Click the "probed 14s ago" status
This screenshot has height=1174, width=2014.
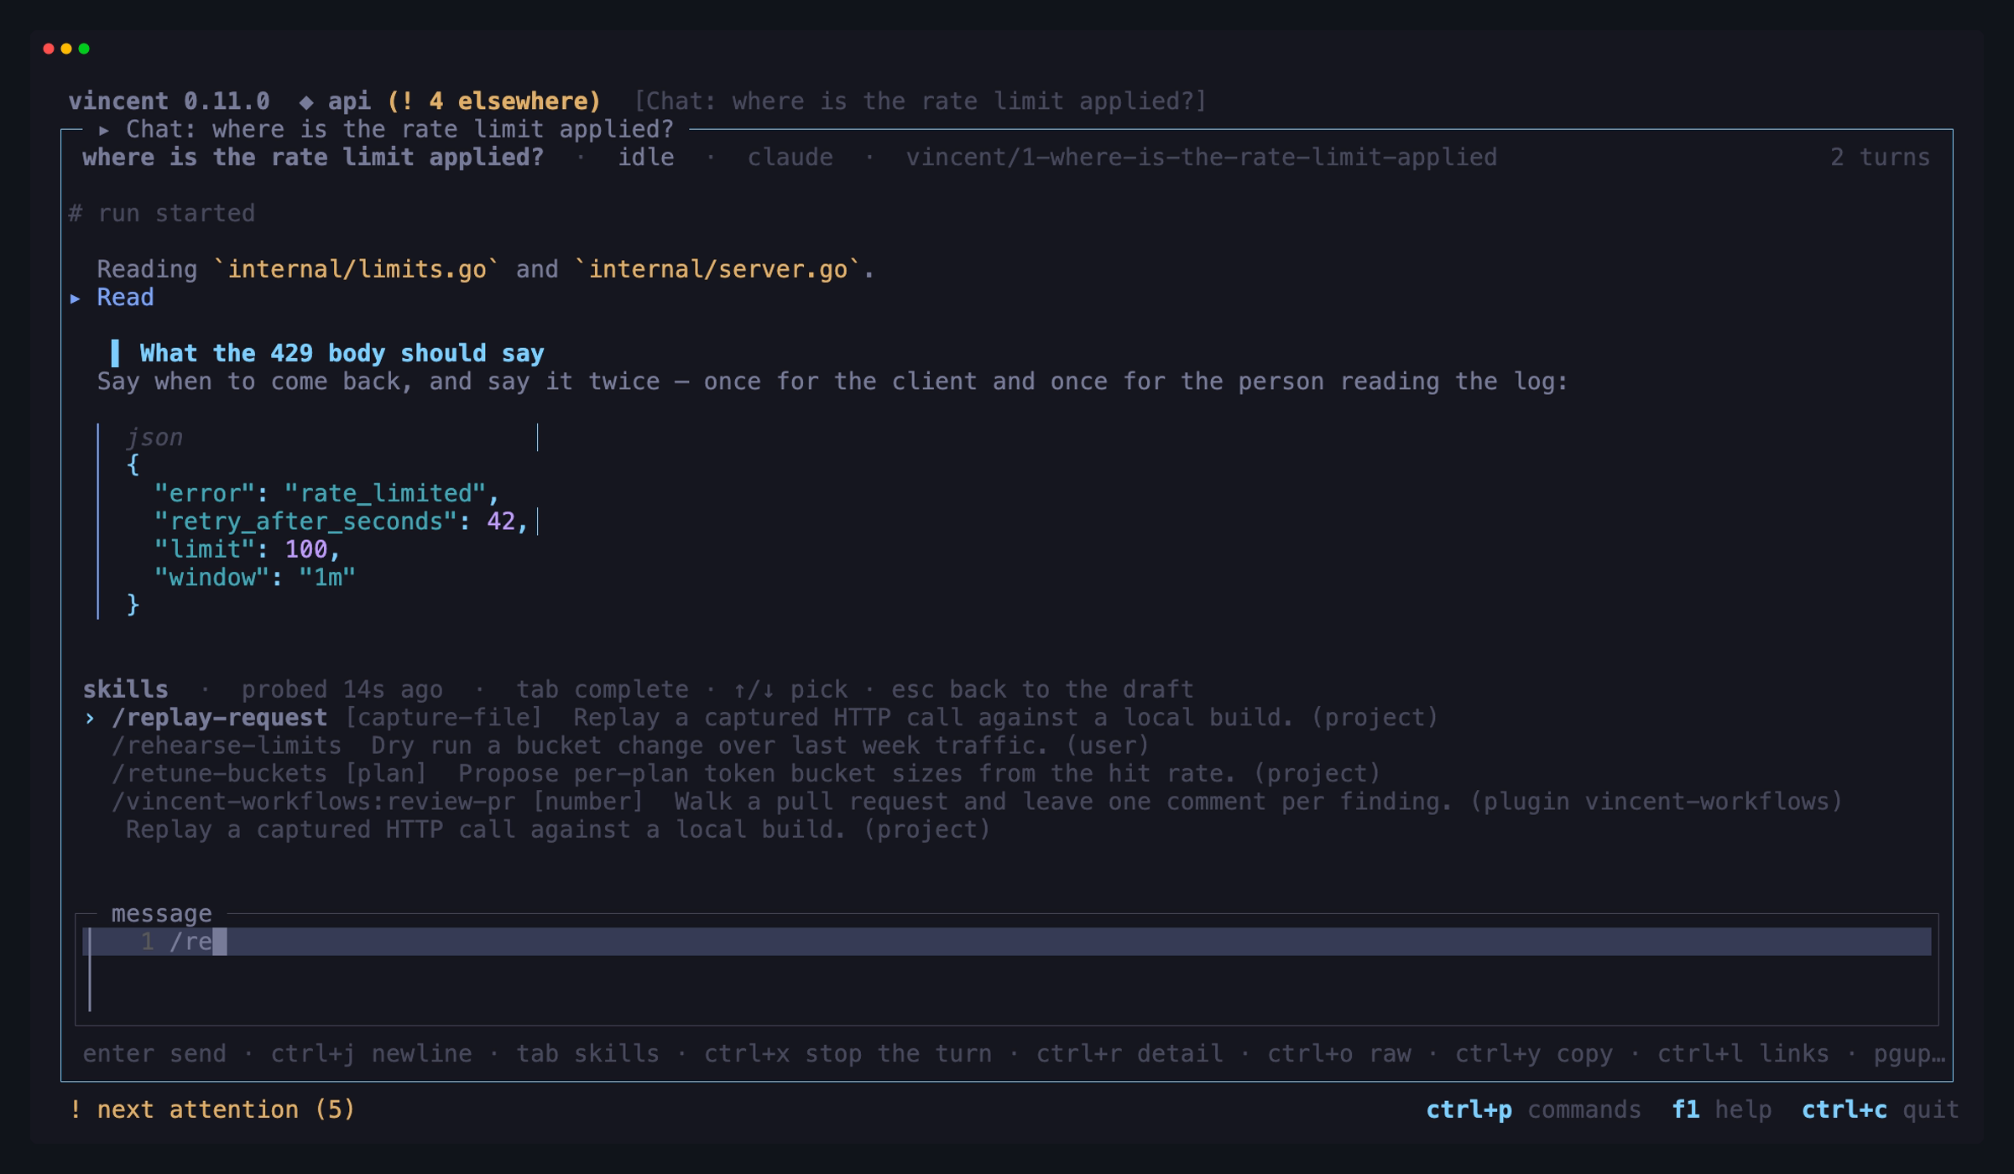pyautogui.click(x=342, y=689)
